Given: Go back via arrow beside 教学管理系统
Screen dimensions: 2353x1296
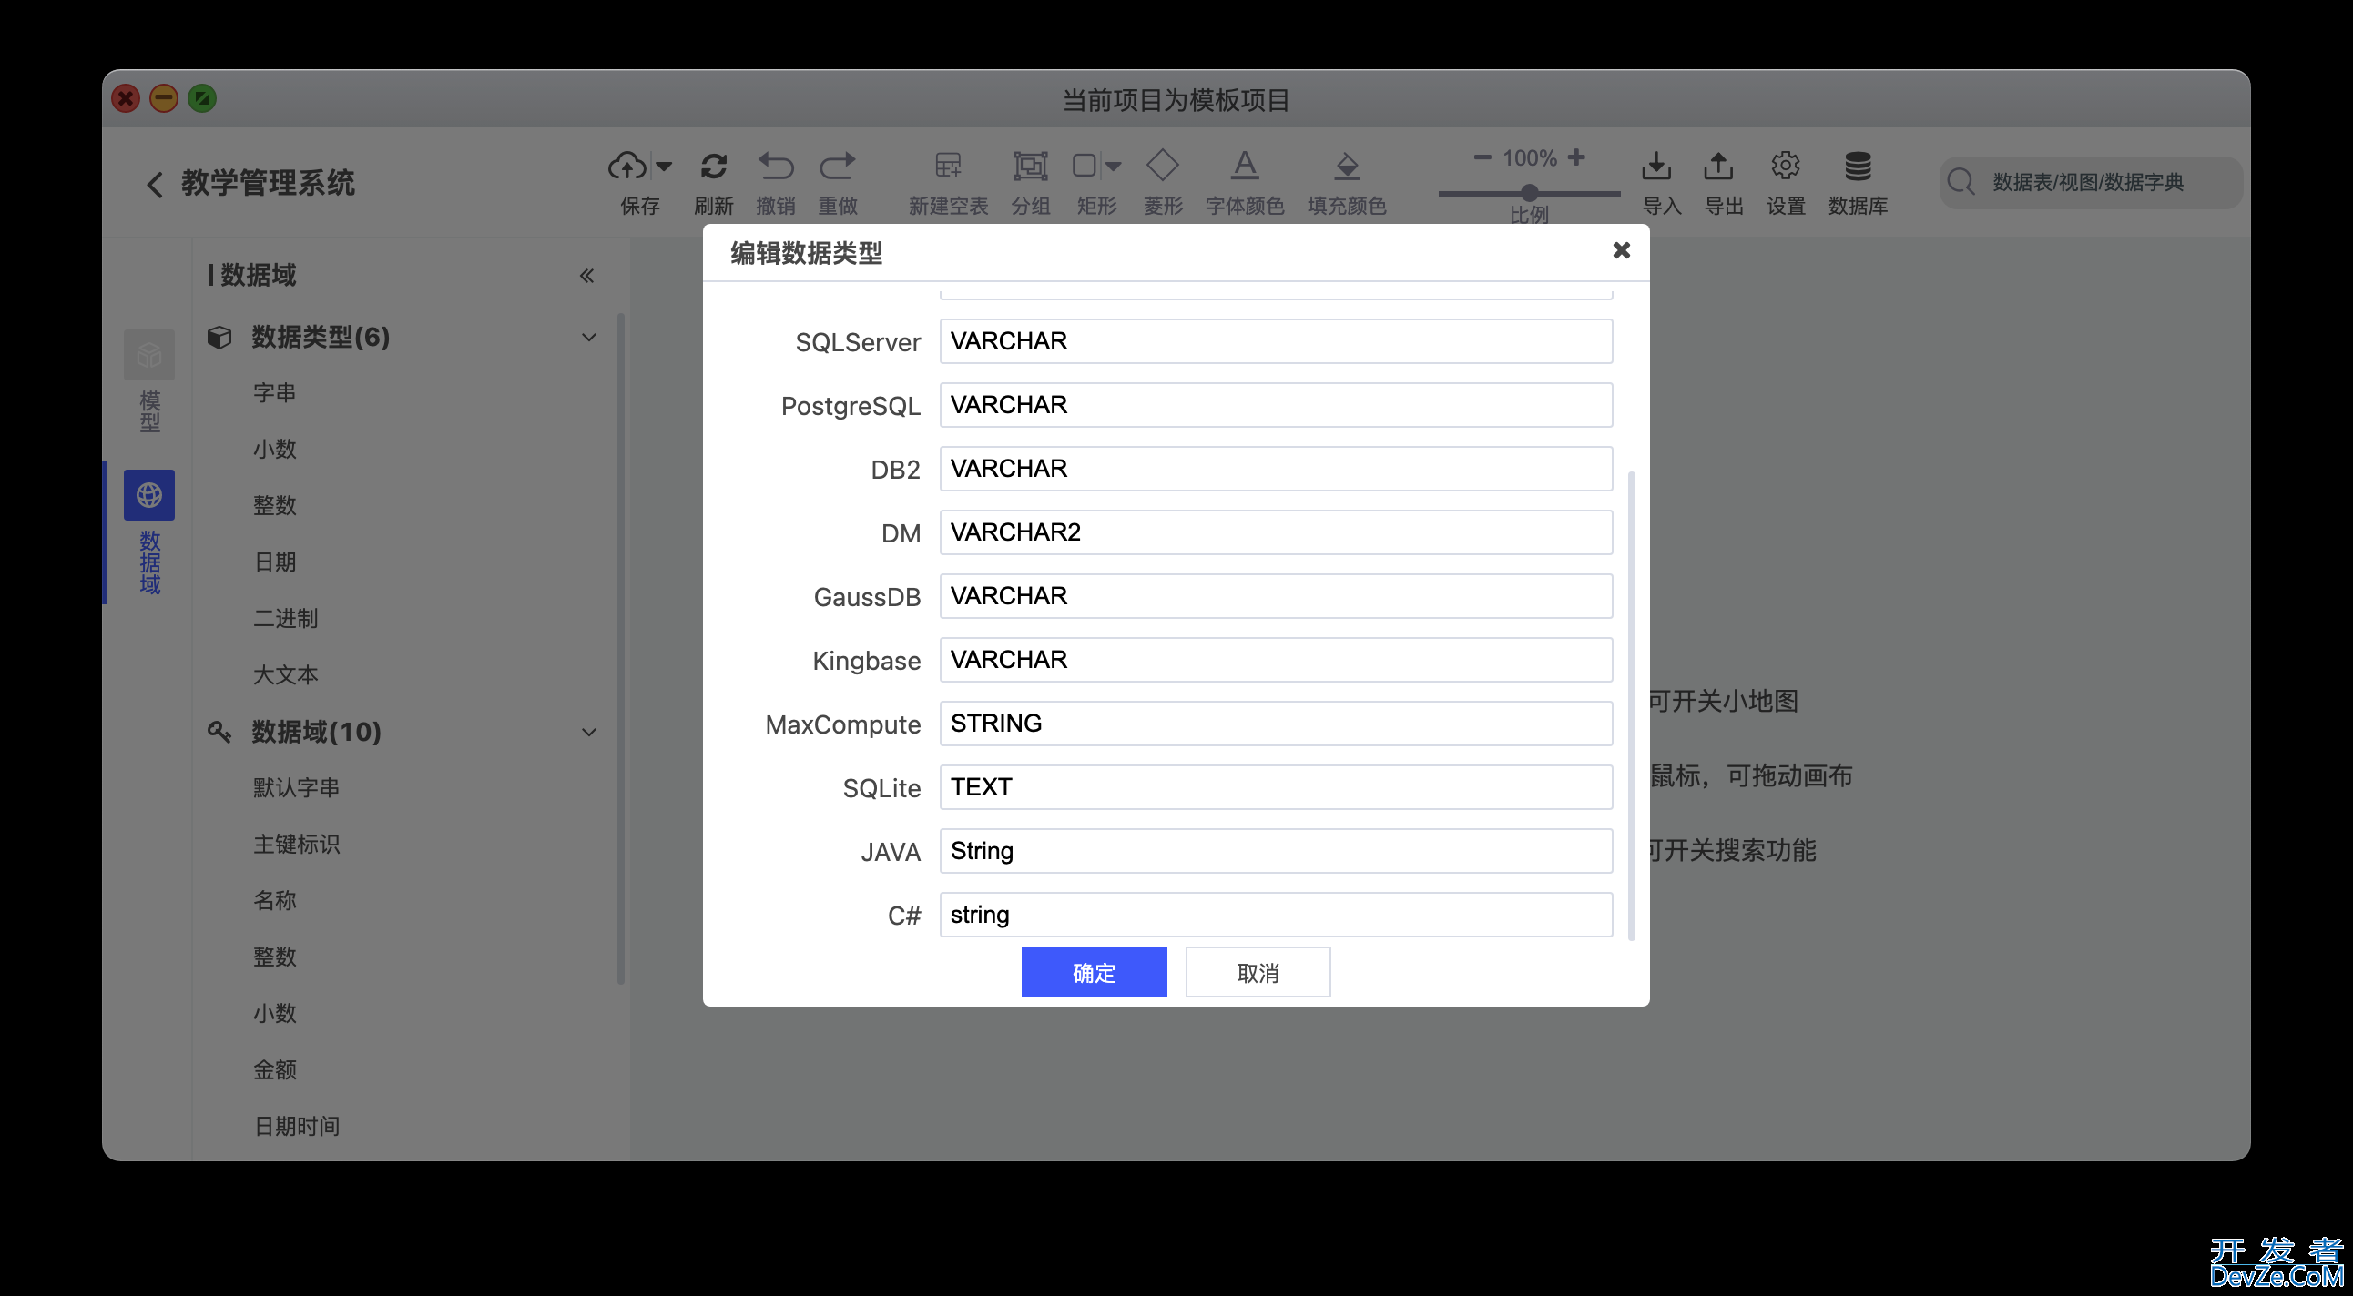Looking at the screenshot, I should click(155, 185).
